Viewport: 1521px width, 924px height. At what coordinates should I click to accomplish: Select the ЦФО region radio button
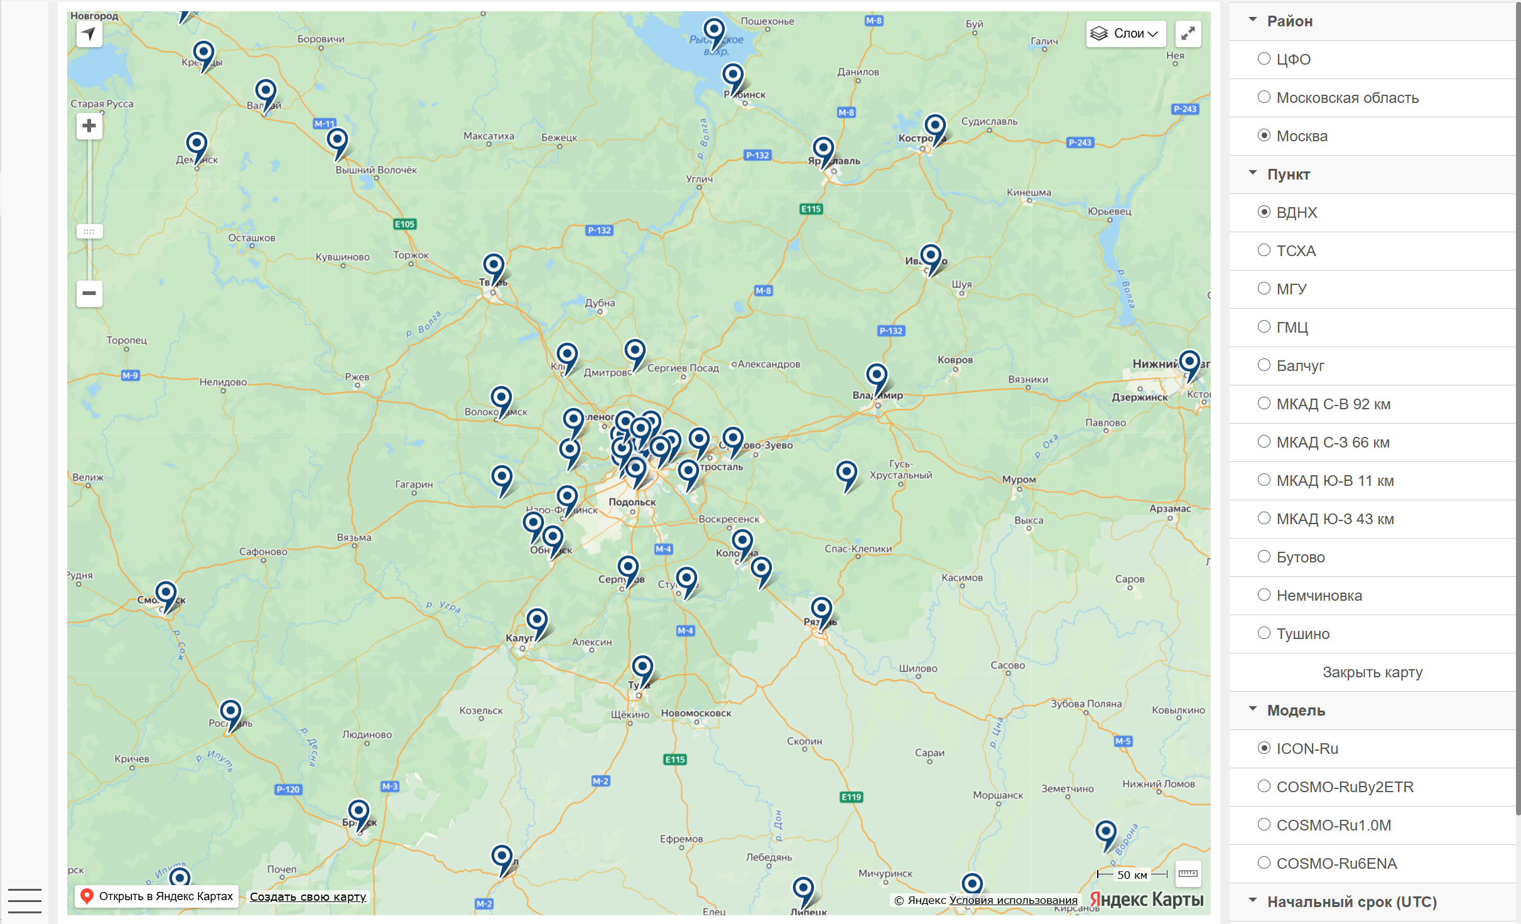[x=1264, y=58]
